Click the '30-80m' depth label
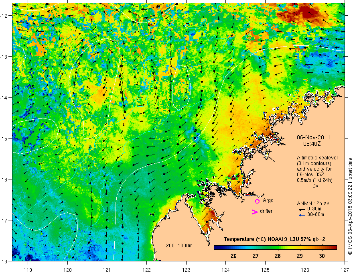The height and width of the screenshot is (273, 353). [316, 214]
